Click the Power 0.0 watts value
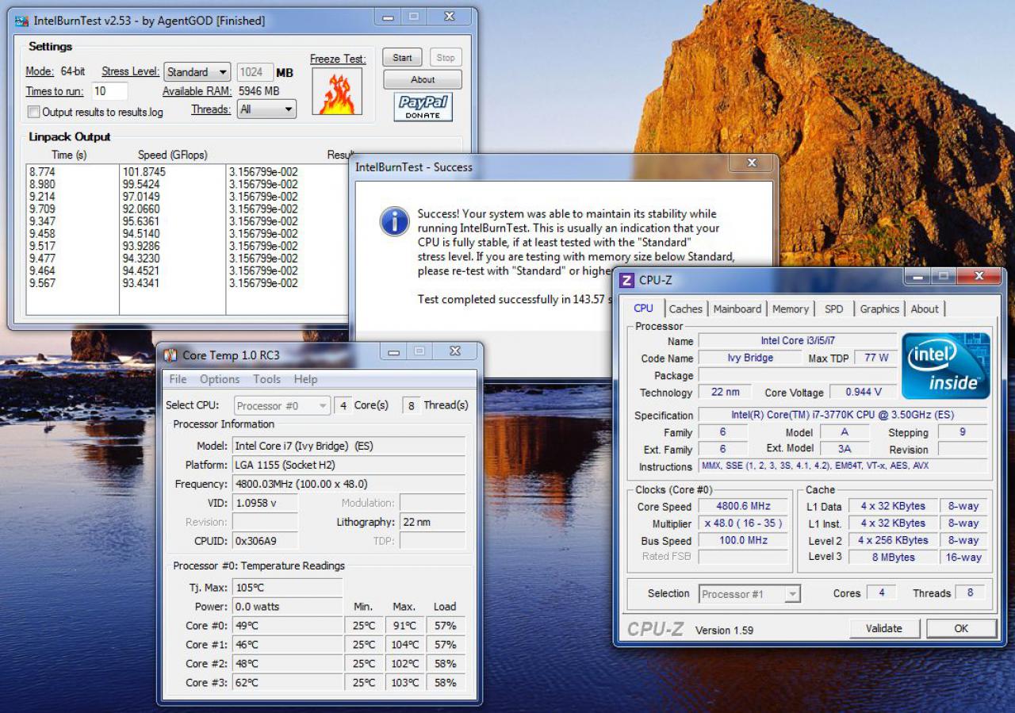 tap(288, 607)
